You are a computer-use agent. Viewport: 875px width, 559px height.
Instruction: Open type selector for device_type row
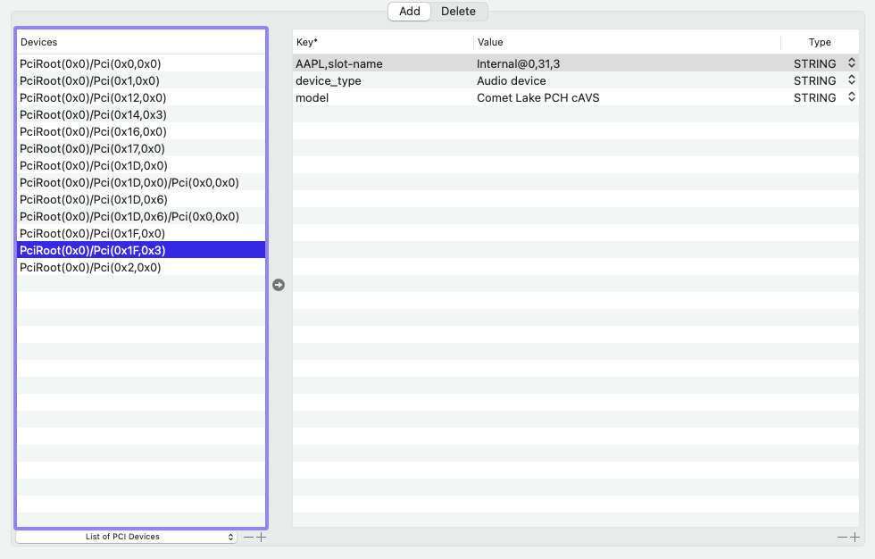click(x=852, y=80)
